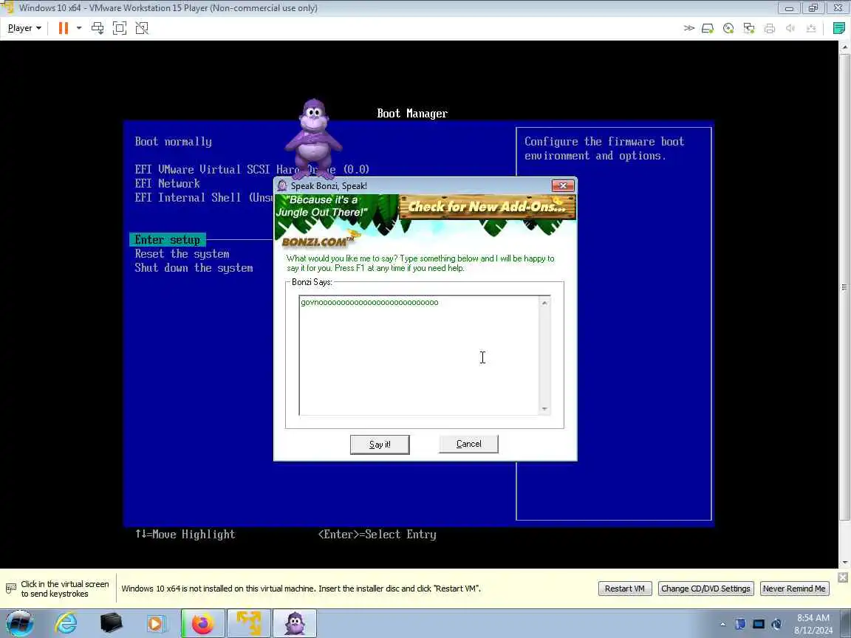Screen dimensions: 851x638
Task: Dismiss the VMware notification bar
Action: 843,577
